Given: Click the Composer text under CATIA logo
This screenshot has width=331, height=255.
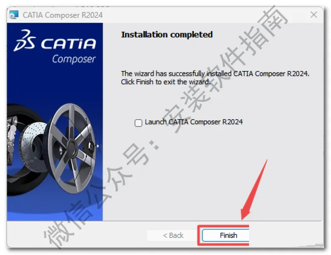Looking at the screenshot, I should point(74,59).
